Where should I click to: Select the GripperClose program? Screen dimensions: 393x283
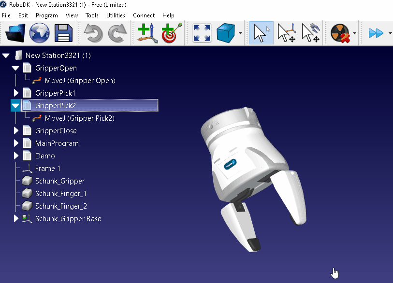pyautogui.click(x=56, y=130)
